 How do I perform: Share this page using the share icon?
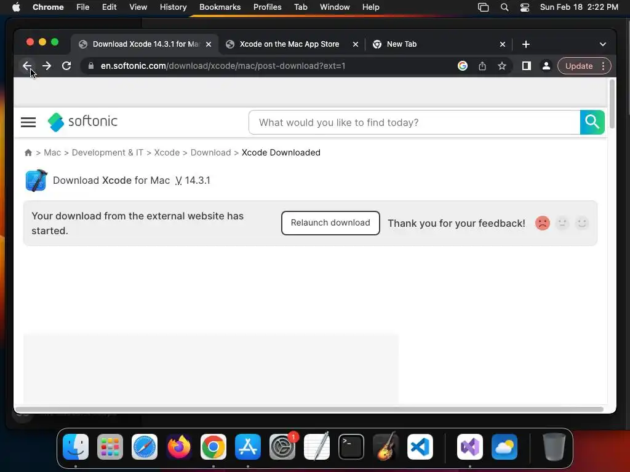tap(482, 66)
